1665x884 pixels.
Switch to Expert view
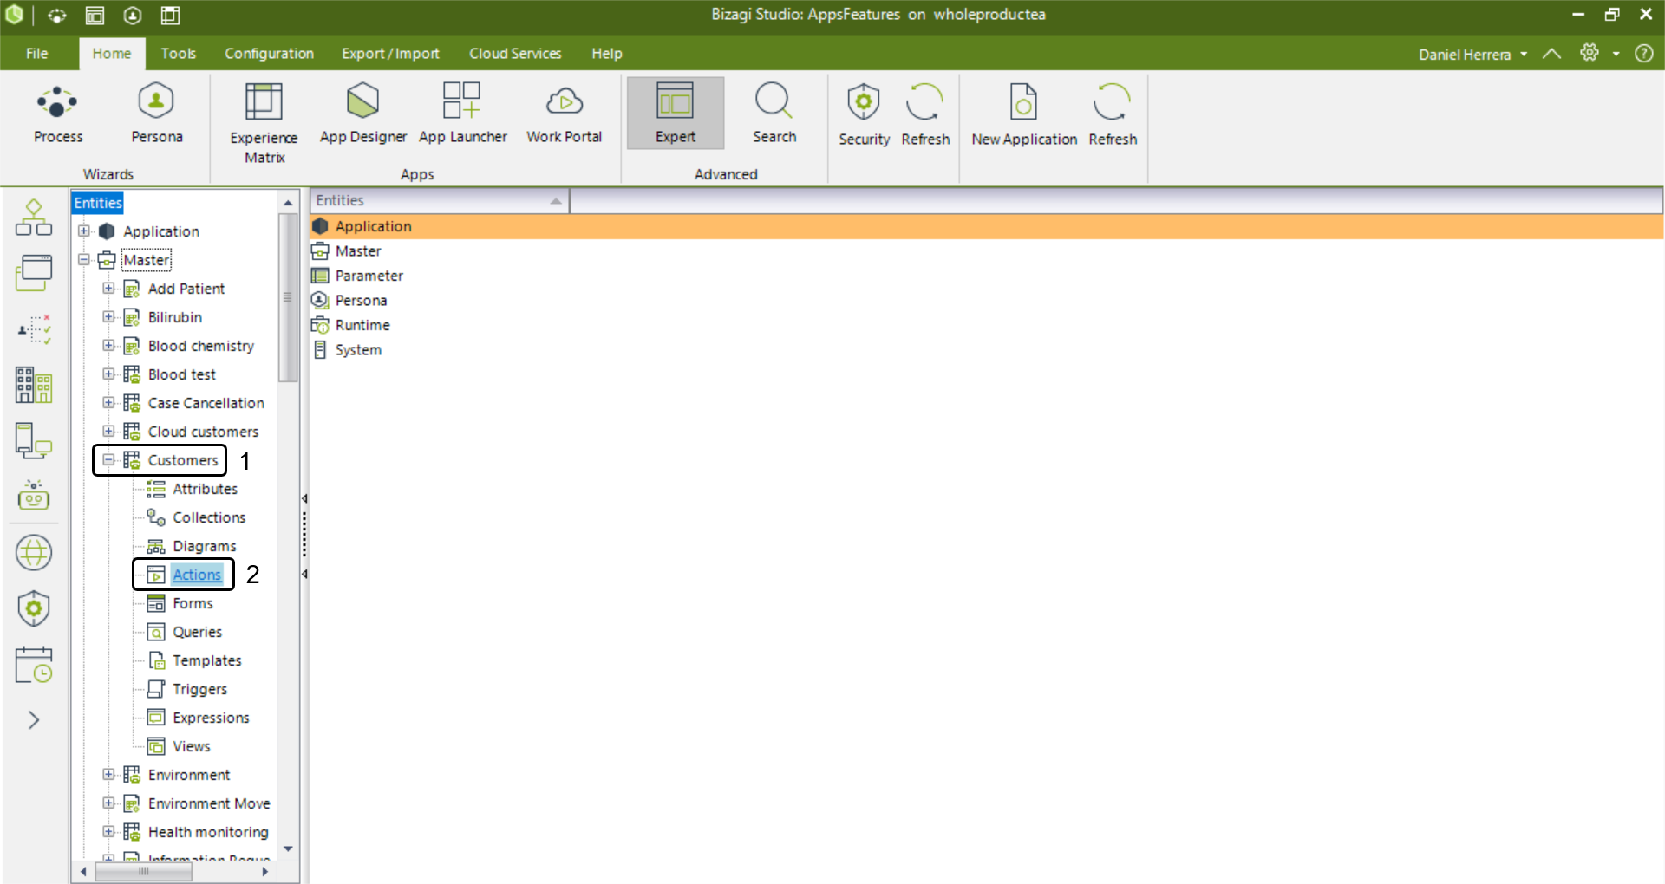click(675, 114)
